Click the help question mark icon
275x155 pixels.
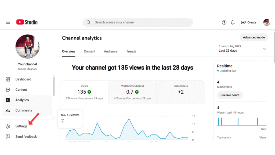224,22
